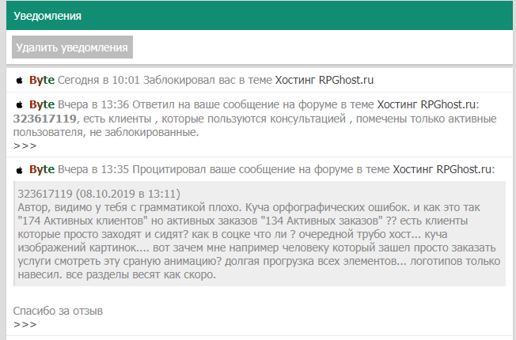Open Хостинг RPGhost.ru link in blocked notification
The height and width of the screenshot is (340, 516).
point(324,80)
